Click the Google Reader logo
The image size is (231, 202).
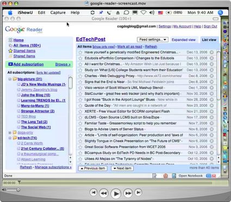24,30
